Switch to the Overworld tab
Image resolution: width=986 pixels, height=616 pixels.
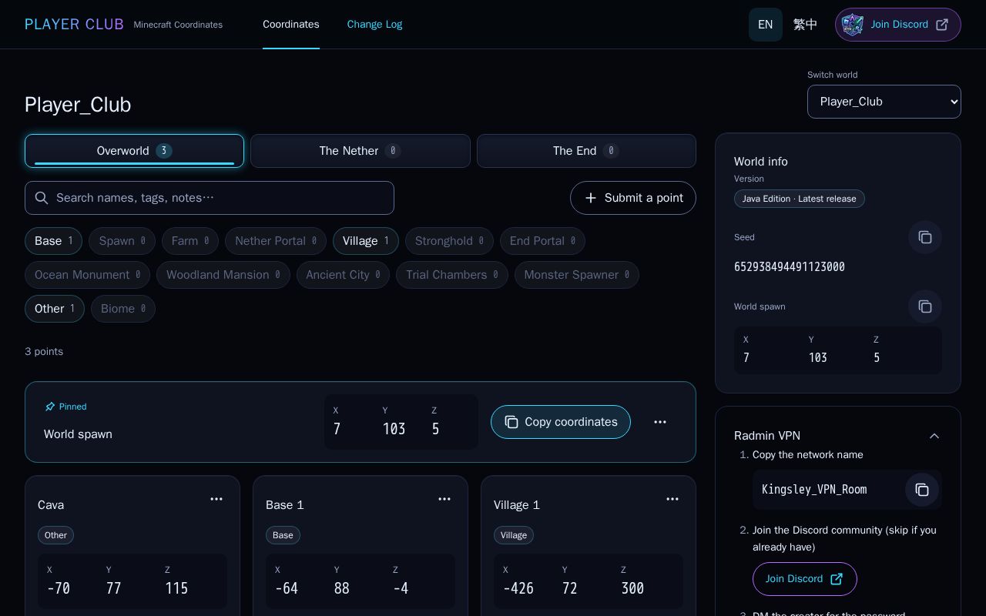tap(134, 151)
